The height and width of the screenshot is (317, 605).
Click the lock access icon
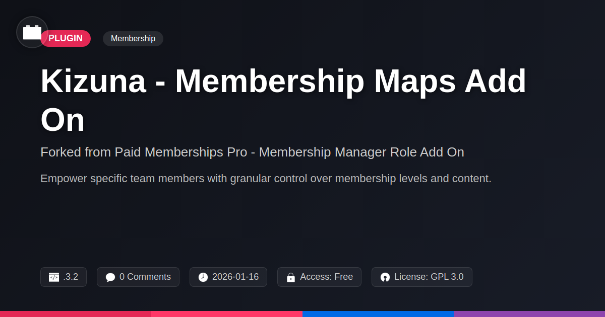tap(291, 277)
